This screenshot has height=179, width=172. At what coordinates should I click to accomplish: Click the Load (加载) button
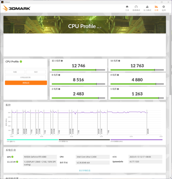15,72
